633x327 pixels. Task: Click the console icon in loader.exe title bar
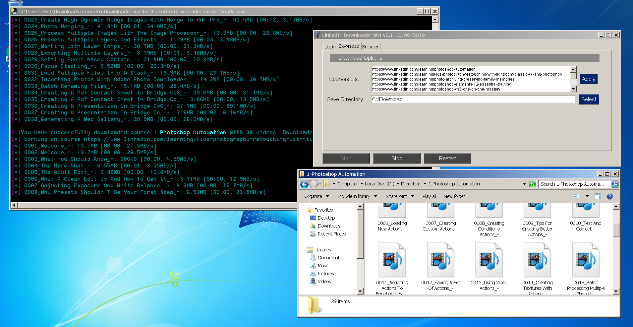14,11
